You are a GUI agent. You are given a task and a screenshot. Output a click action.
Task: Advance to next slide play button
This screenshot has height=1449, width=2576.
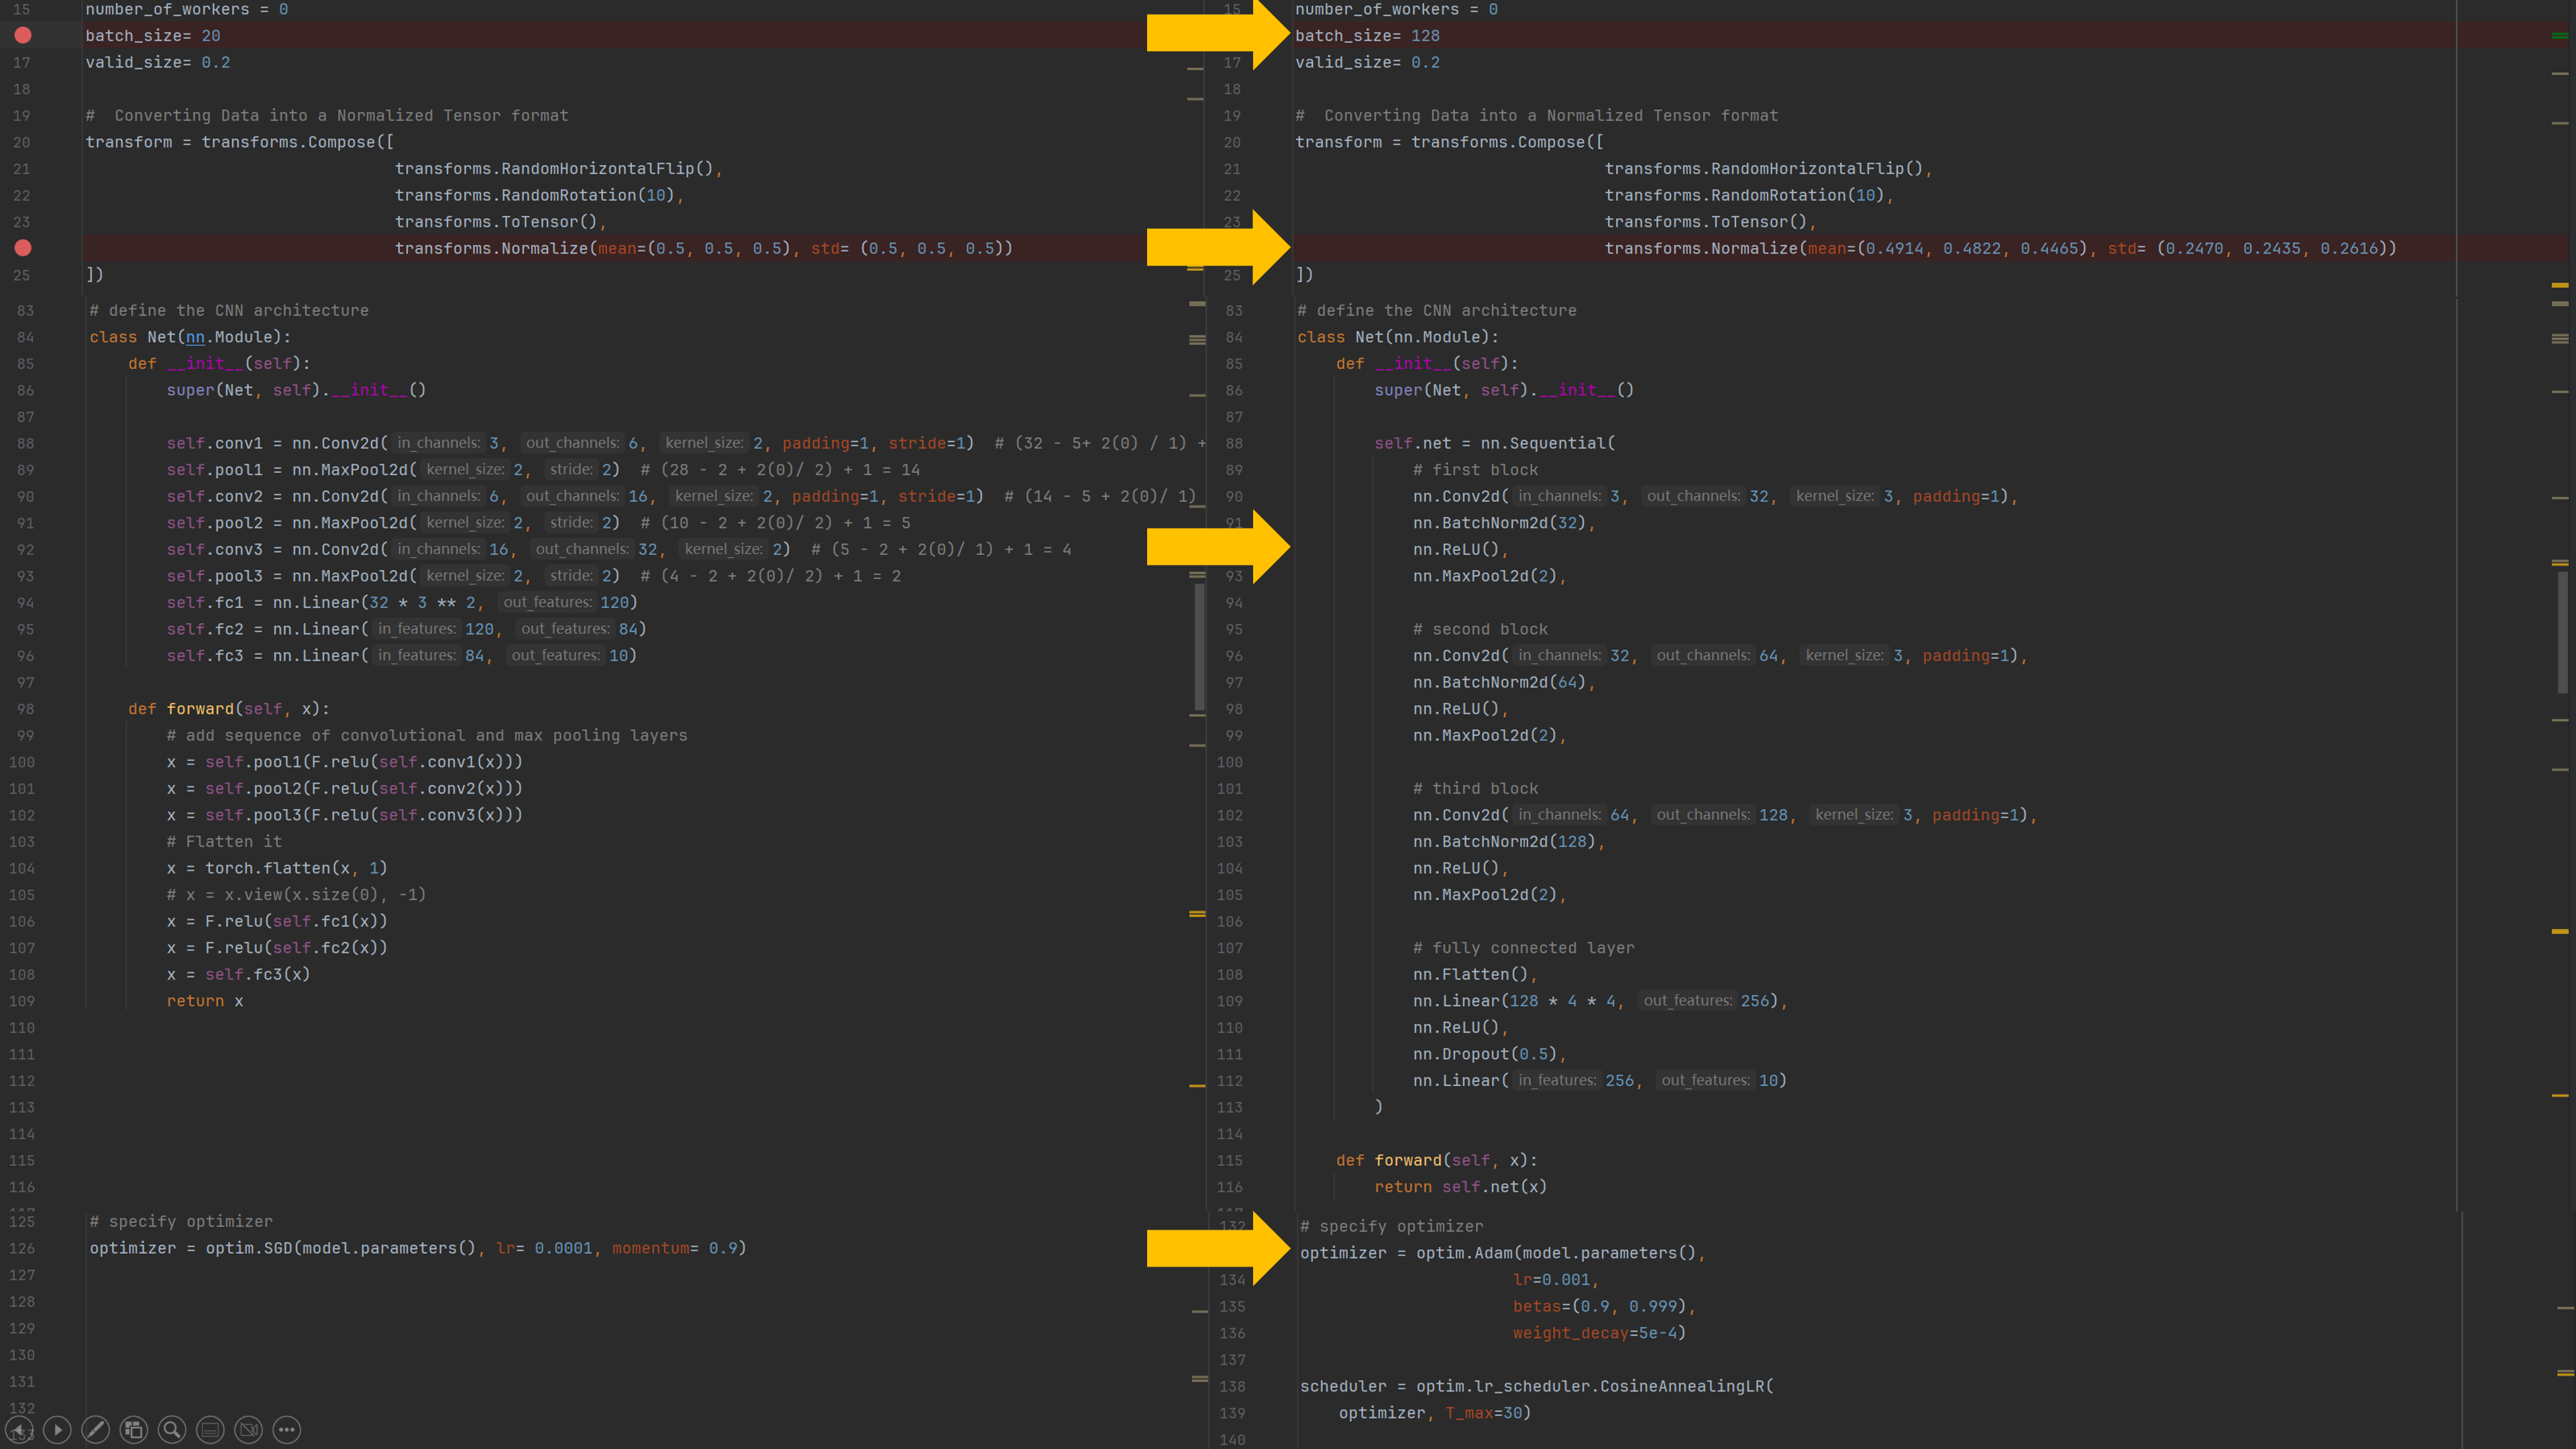coord(57,1429)
